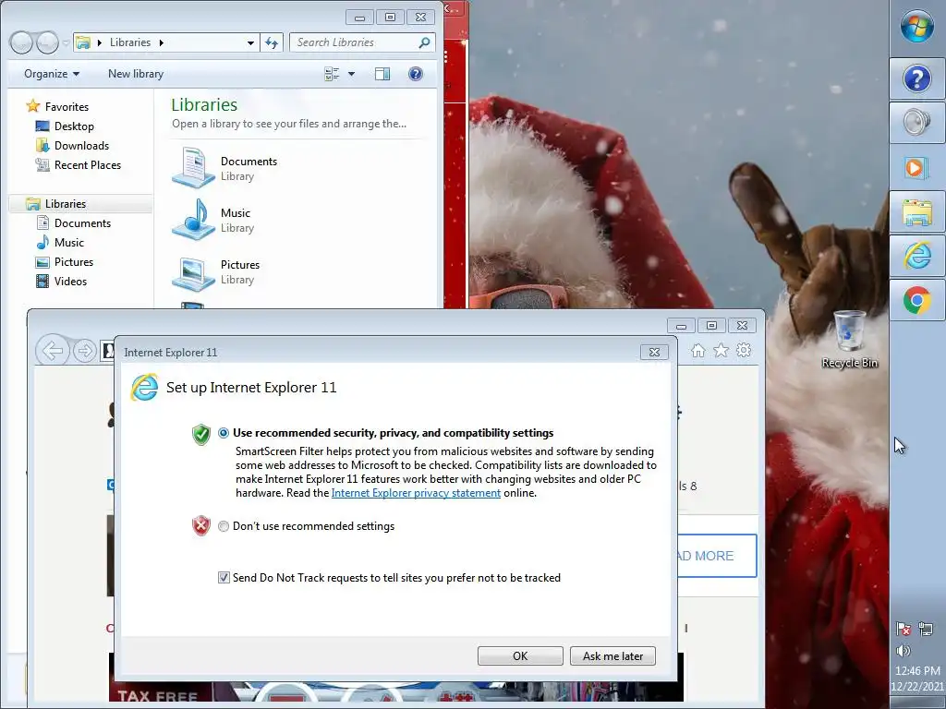Click OK in the IE 11 setup dialog
Screen dimensions: 946x709
(520, 656)
